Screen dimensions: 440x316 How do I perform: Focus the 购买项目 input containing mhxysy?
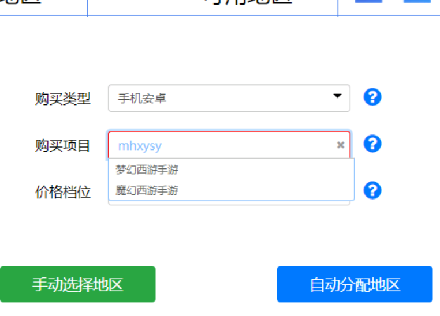(x=219, y=145)
